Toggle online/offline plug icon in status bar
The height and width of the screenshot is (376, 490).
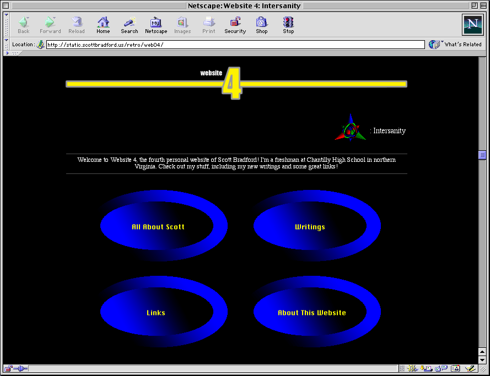[20, 368]
